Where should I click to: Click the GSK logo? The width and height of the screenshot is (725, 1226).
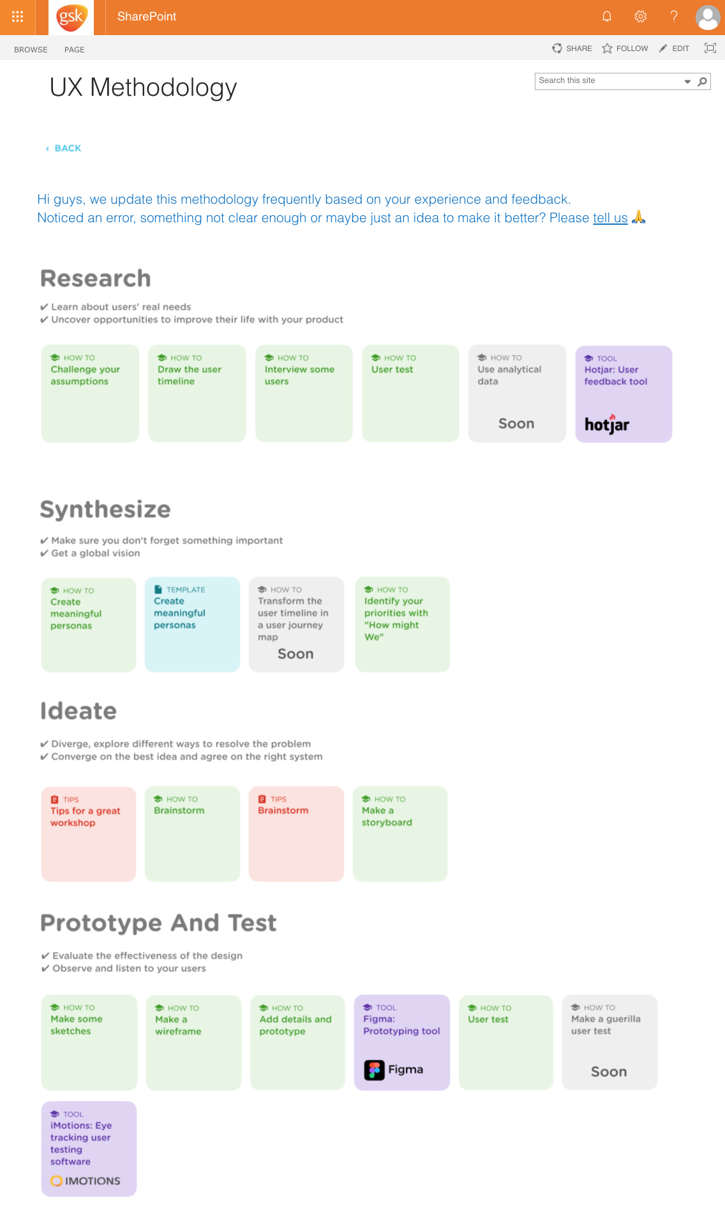click(71, 17)
